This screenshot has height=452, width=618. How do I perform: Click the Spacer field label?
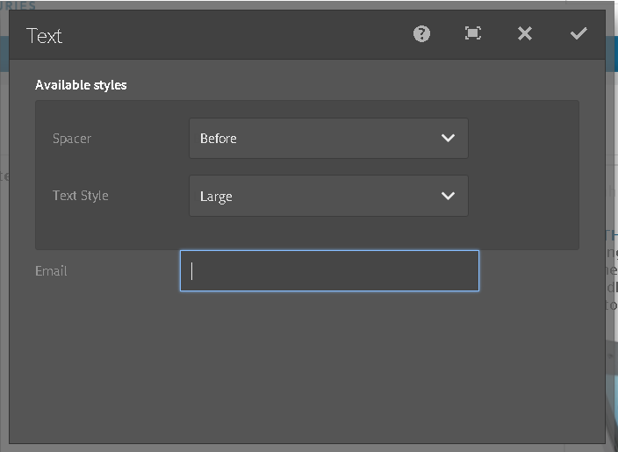(72, 139)
